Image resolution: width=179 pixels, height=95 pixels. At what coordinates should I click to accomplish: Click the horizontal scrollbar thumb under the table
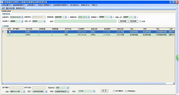tap(85, 83)
